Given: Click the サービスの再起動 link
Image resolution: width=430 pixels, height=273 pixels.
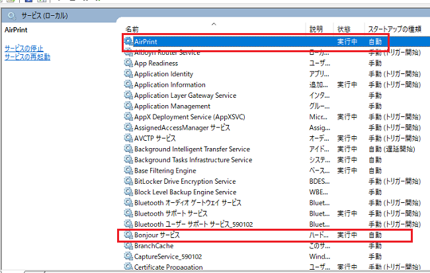Looking at the screenshot, I should (x=27, y=57).
